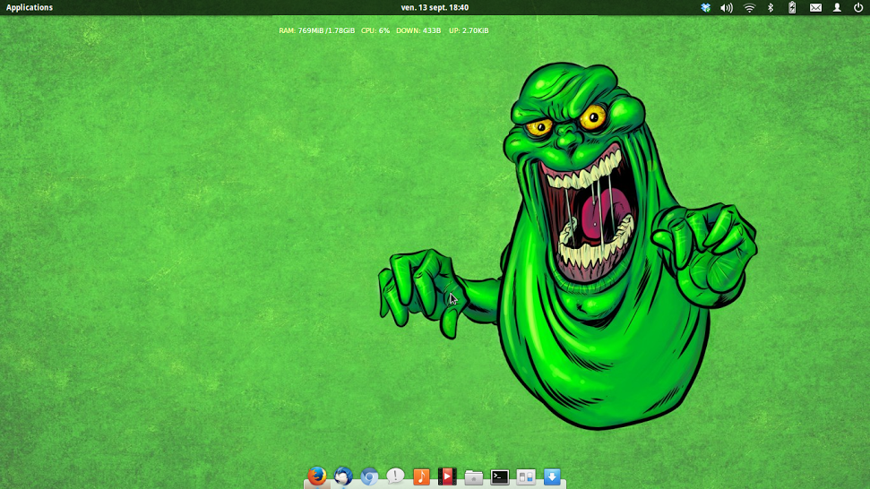Open the Wi-Fi network indicator
This screenshot has height=489, width=870.
click(749, 8)
